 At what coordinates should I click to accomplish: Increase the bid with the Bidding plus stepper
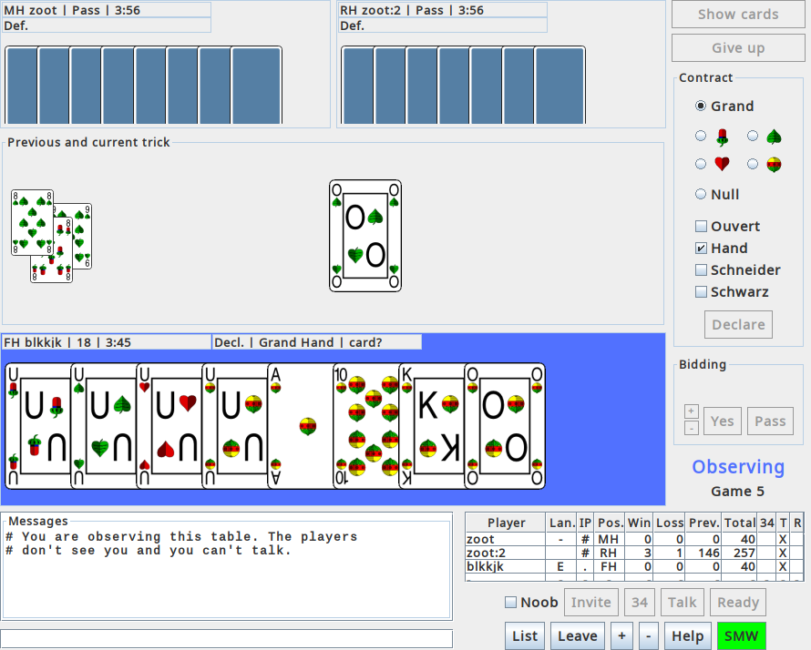coord(692,411)
